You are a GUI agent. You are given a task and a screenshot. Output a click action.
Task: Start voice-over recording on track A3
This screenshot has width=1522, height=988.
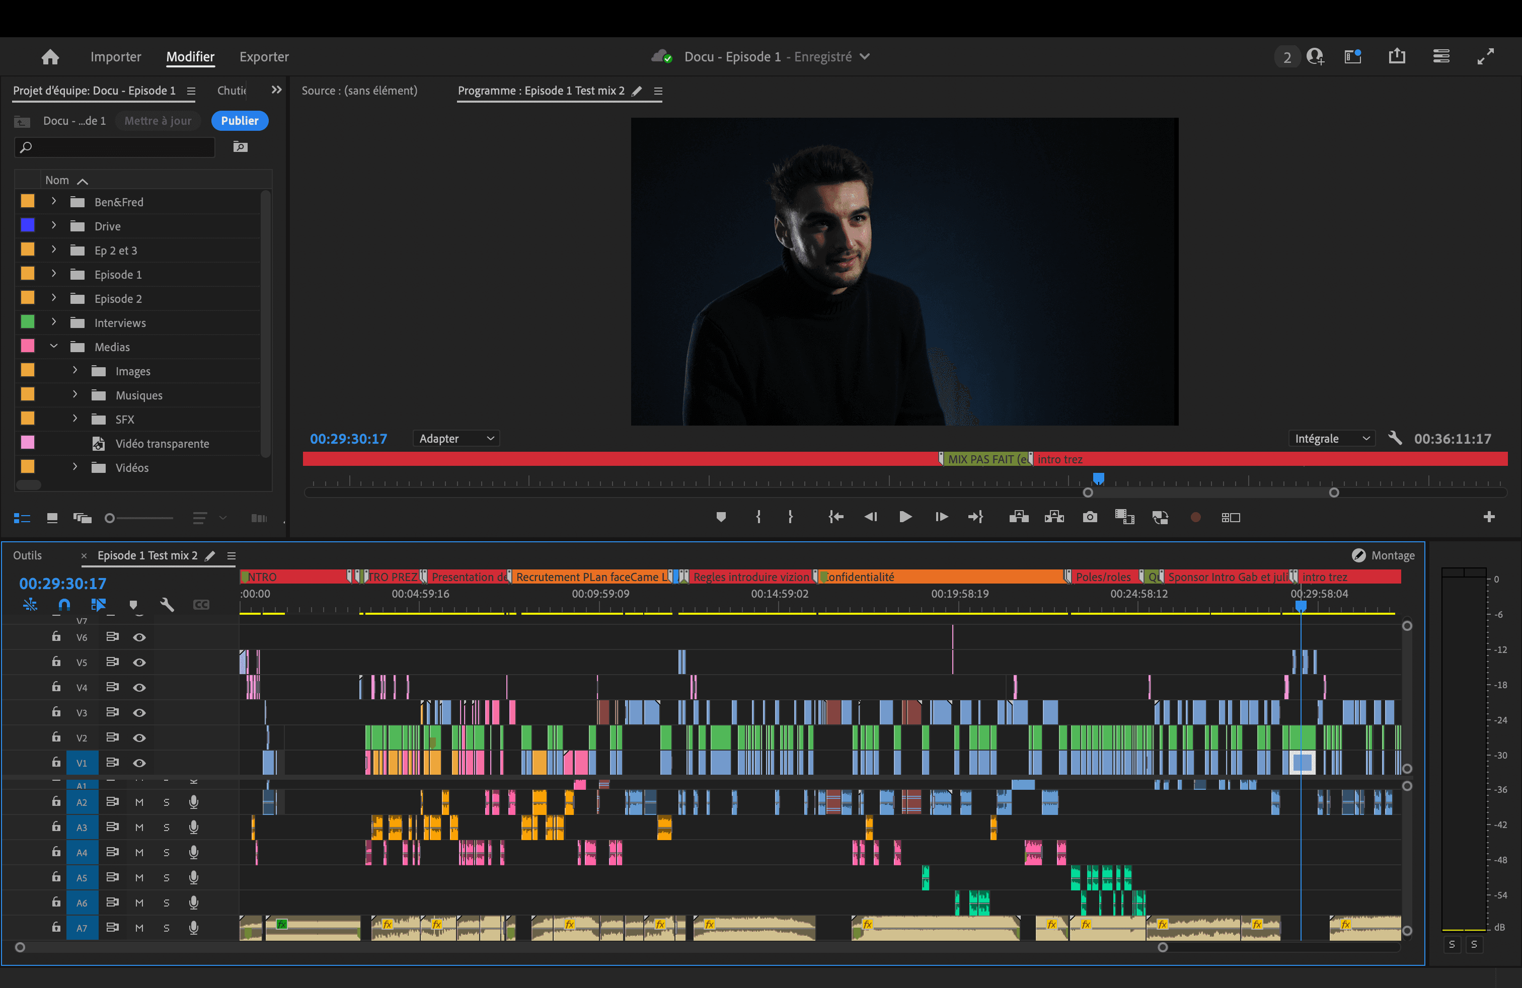coord(193,827)
